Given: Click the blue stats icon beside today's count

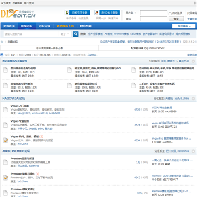Looking at the screenshot, I should click(x=2, y=55).
